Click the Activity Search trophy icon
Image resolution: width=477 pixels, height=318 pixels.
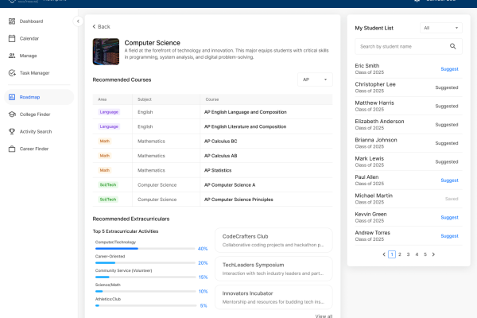point(12,131)
